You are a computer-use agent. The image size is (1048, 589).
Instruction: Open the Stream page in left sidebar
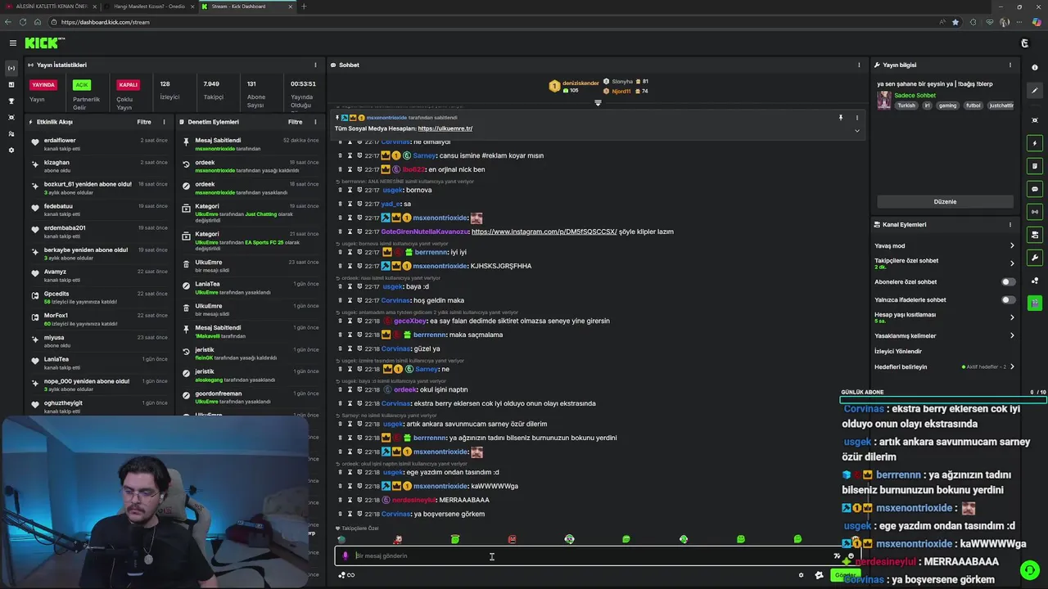point(11,68)
